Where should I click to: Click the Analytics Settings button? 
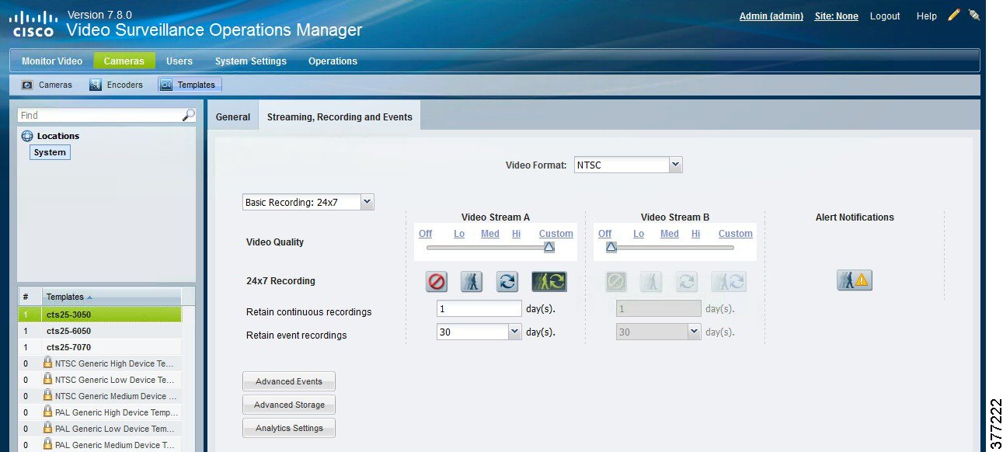tap(289, 428)
